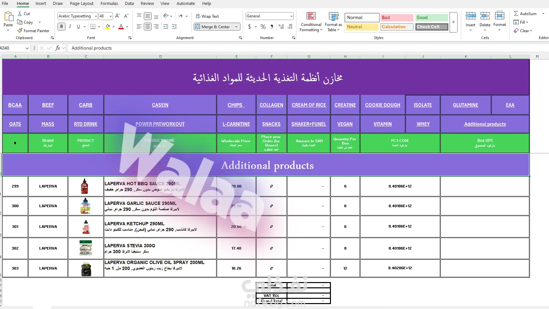Open the font name dropdown
Image resolution: width=549 pixels, height=309 pixels.
(96, 16)
